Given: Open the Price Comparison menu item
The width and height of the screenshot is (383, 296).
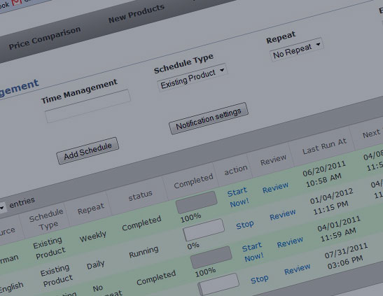Looking at the screenshot, I should (45, 38).
